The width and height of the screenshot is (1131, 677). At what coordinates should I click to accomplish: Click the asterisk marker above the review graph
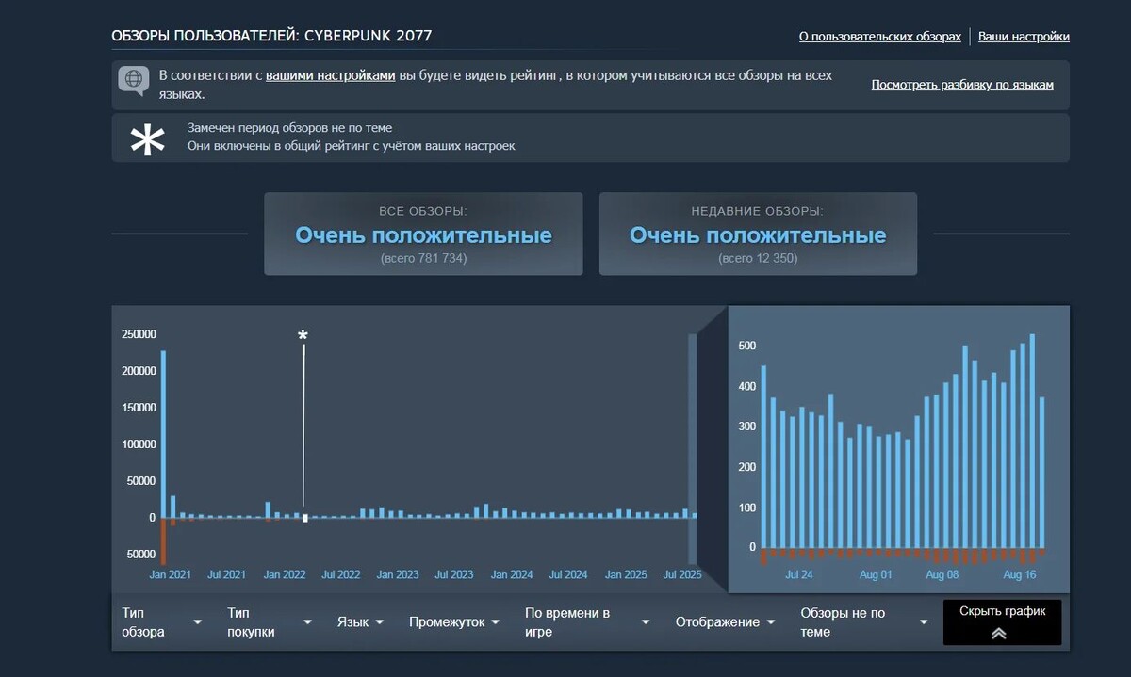click(x=303, y=335)
